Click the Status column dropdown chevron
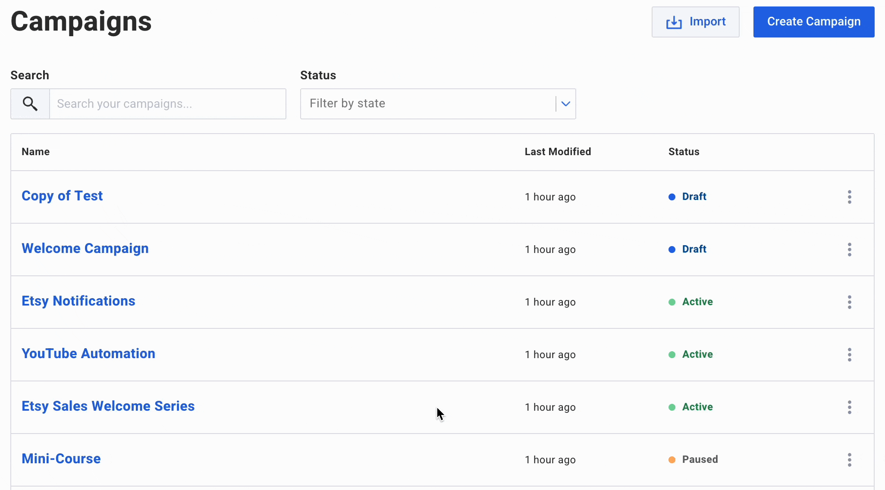This screenshot has width=885, height=490. (x=566, y=104)
